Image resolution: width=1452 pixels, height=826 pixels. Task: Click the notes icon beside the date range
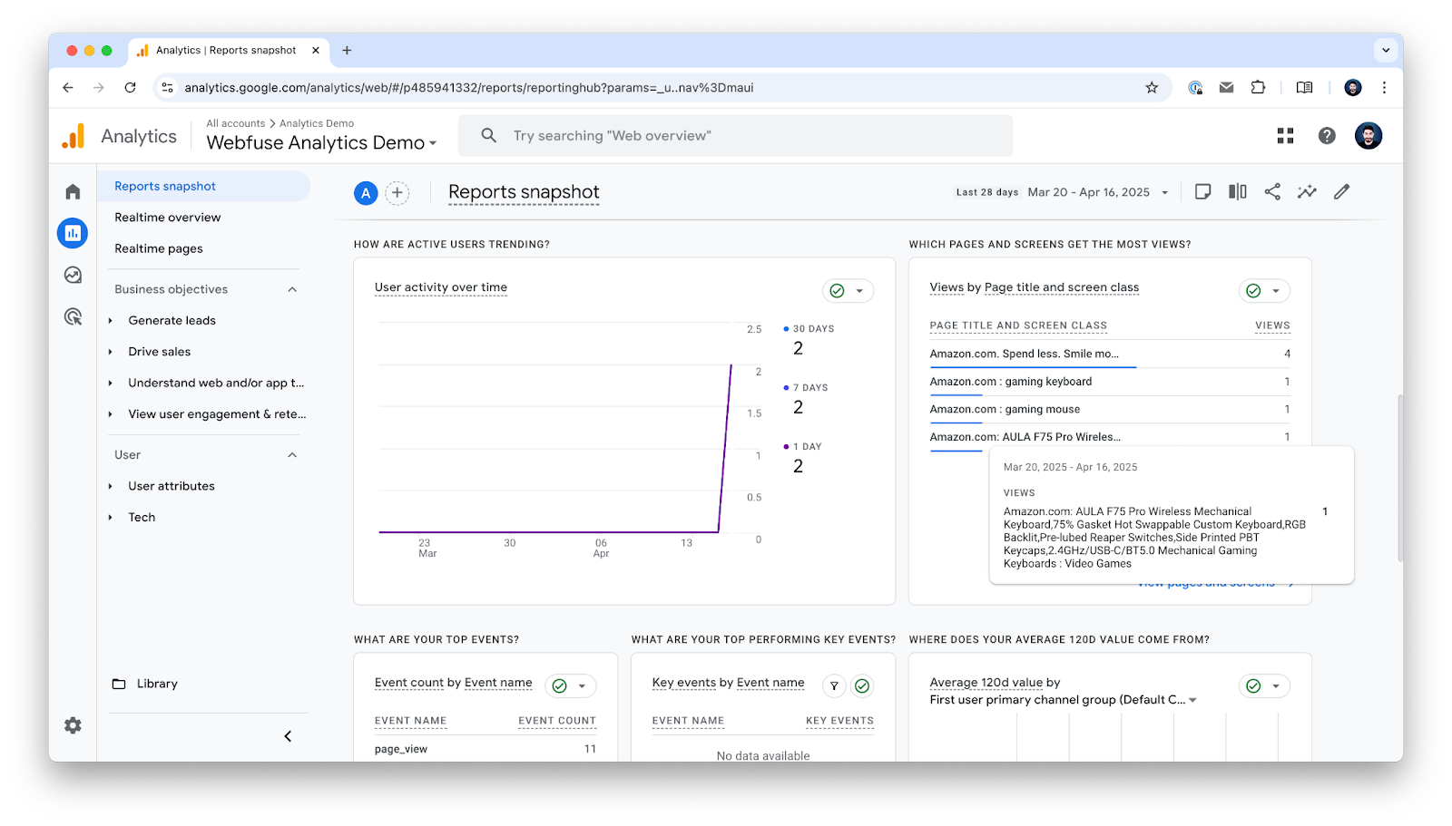tap(1202, 191)
